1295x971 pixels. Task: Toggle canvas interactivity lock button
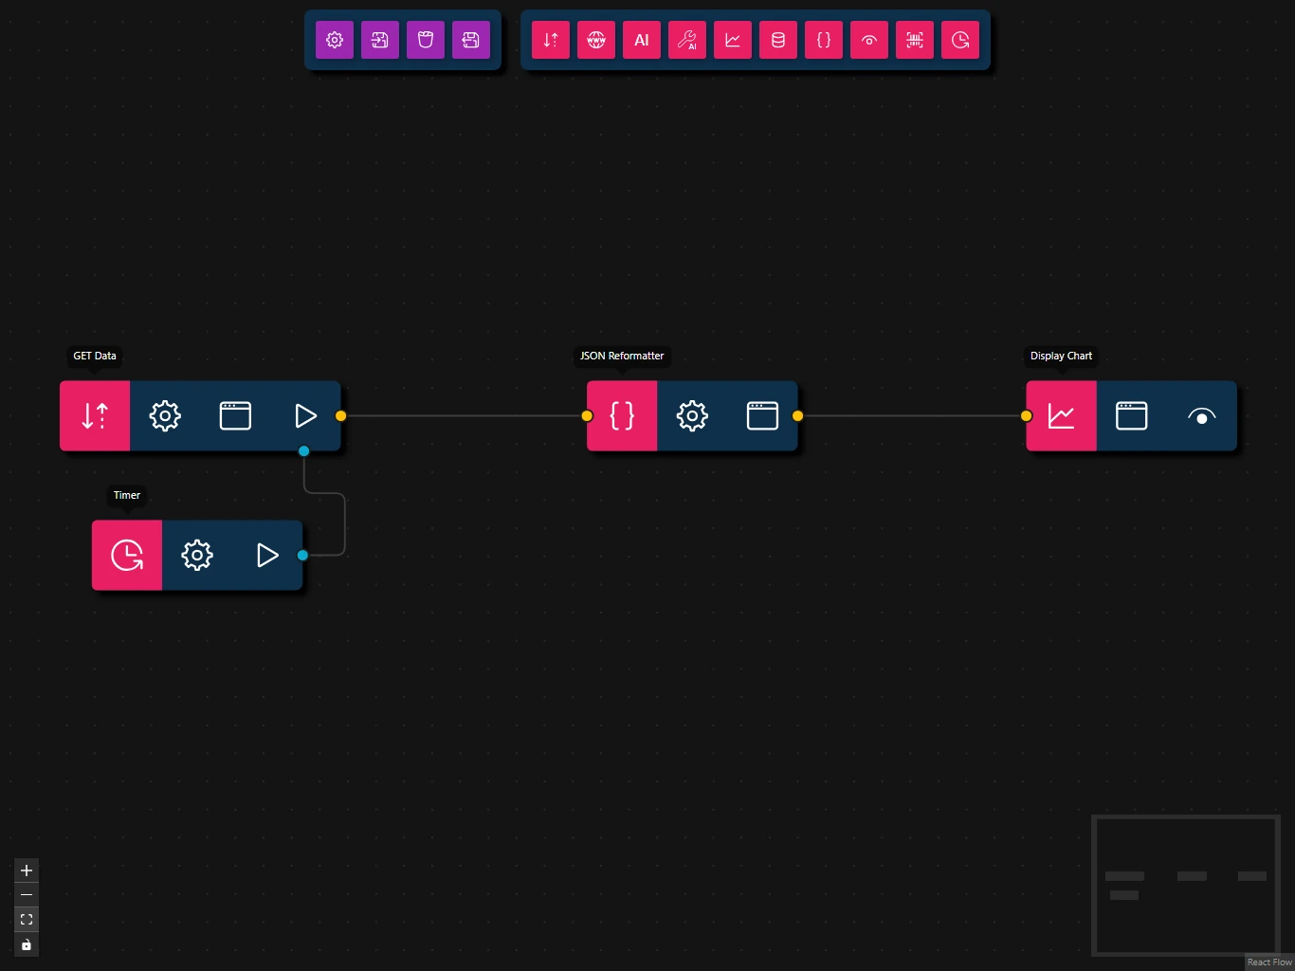coord(27,944)
